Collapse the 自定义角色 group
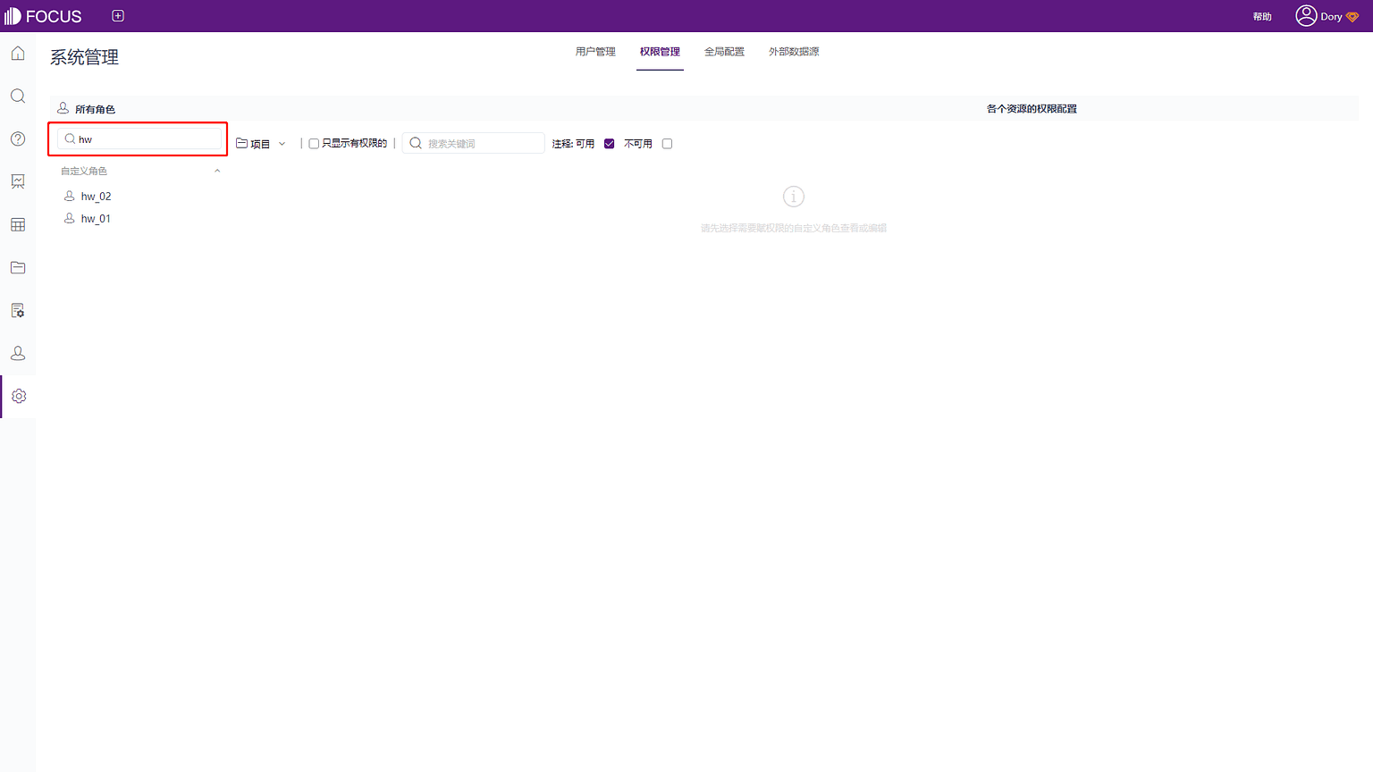1373x772 pixels. [217, 171]
